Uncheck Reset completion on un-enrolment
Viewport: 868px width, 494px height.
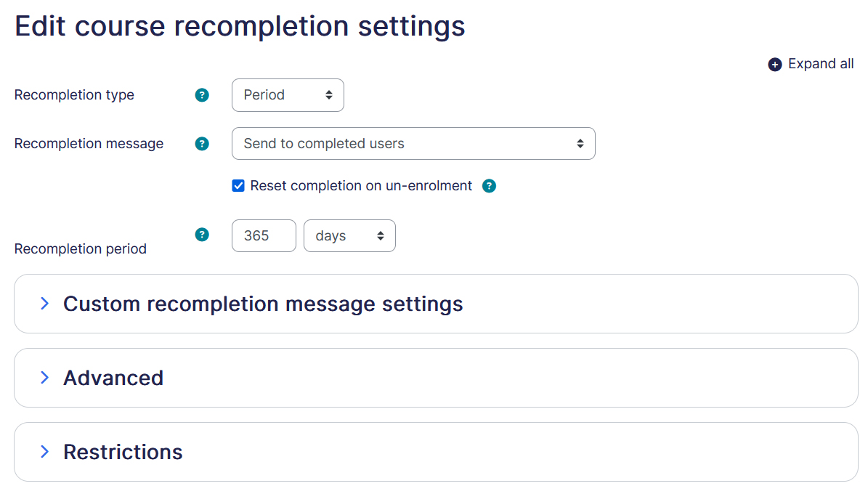coord(238,185)
